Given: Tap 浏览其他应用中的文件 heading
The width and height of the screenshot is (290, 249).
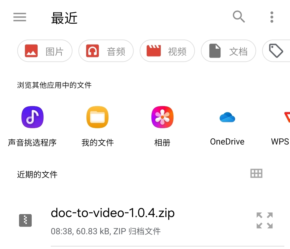Looking at the screenshot, I should tap(54, 85).
